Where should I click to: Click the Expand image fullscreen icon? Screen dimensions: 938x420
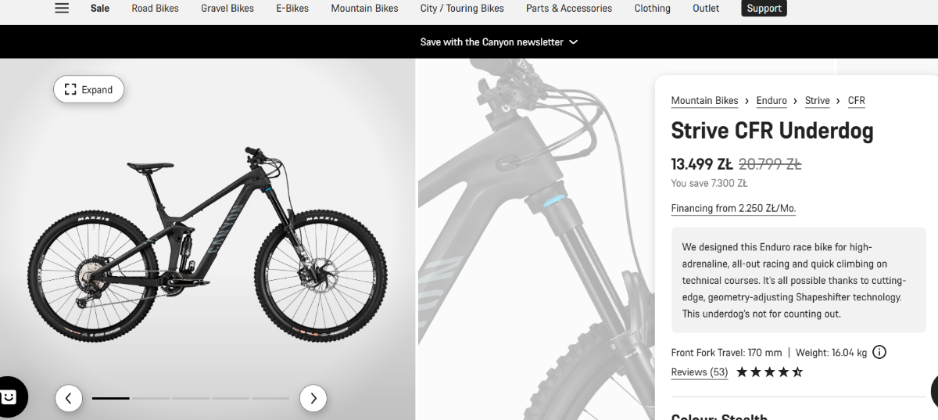70,90
